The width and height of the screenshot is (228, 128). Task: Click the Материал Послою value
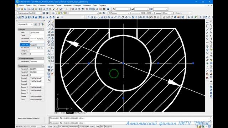coord(37,62)
